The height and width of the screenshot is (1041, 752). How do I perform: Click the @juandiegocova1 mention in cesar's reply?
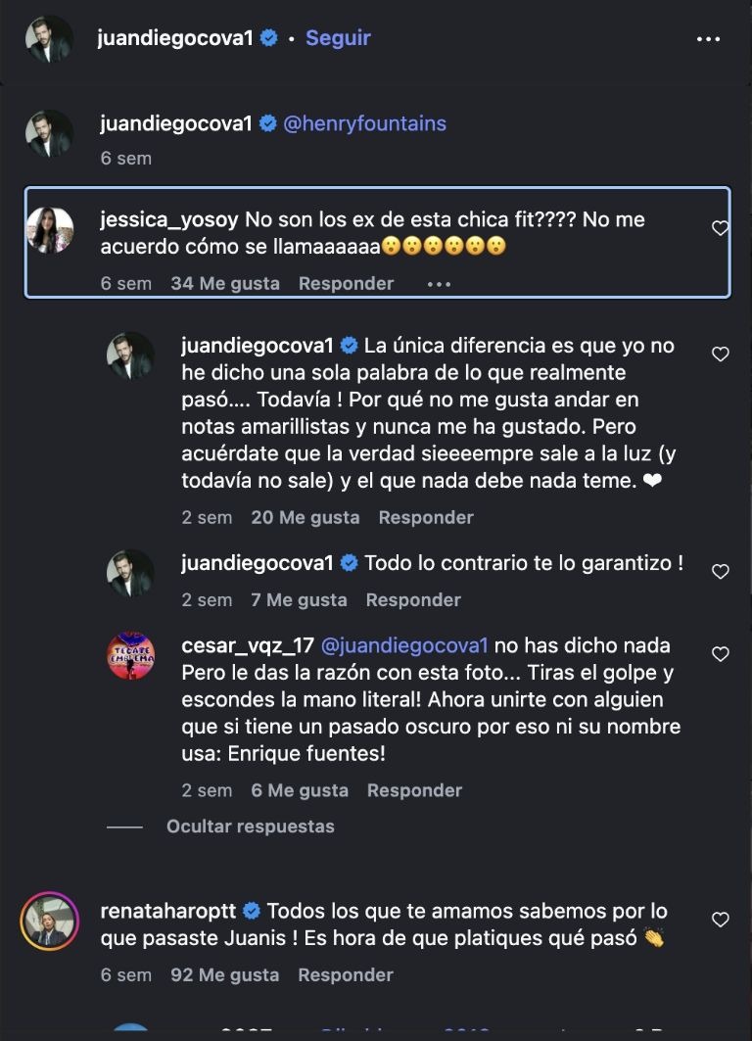[403, 646]
